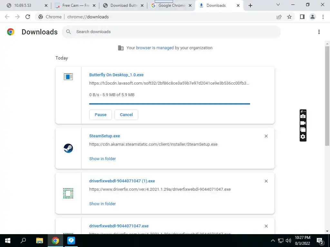Click the Butterfly download progress bar

pos(170,104)
